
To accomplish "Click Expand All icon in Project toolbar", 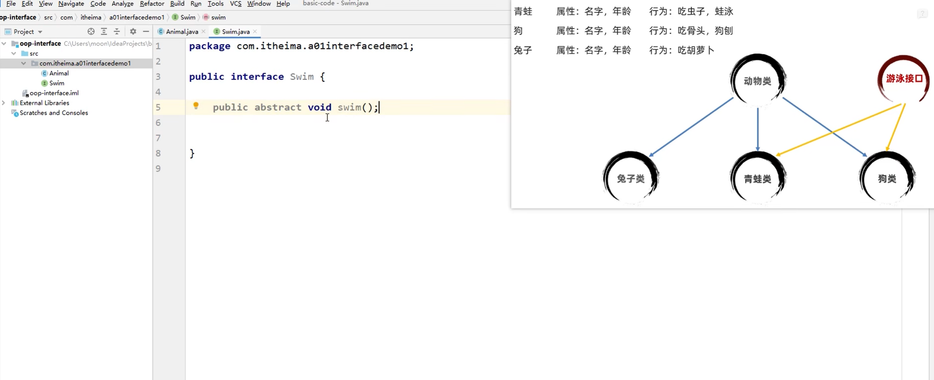I will point(104,31).
